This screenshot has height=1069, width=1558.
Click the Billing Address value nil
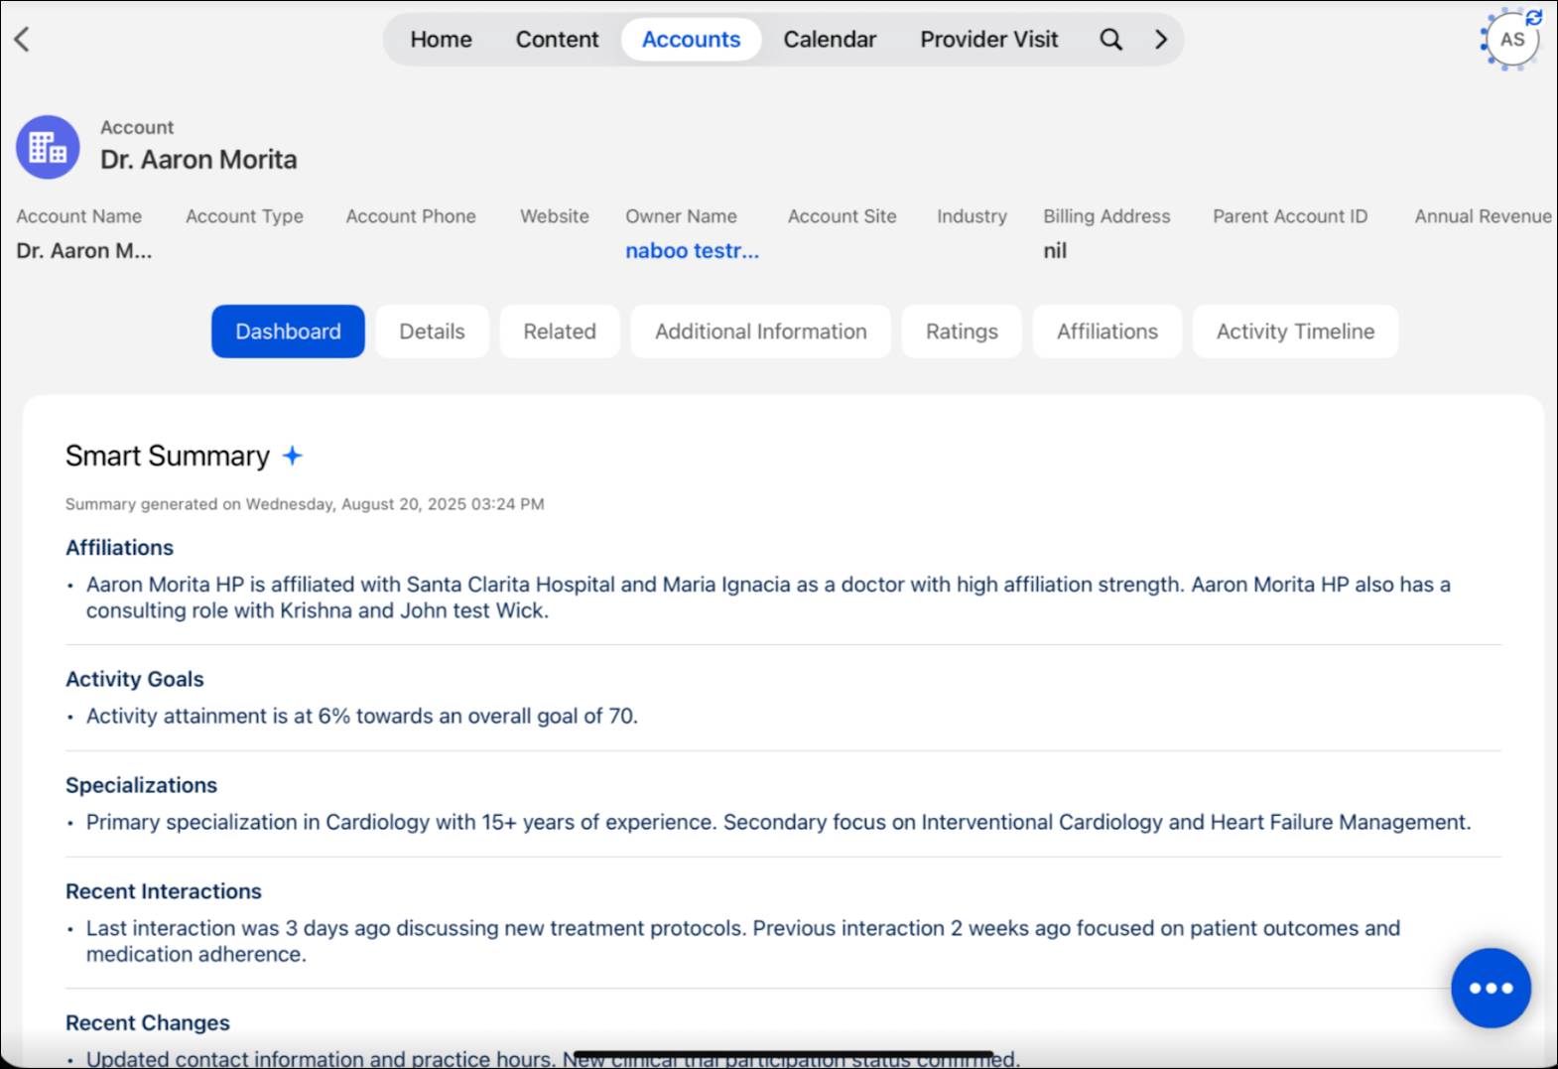(x=1055, y=251)
